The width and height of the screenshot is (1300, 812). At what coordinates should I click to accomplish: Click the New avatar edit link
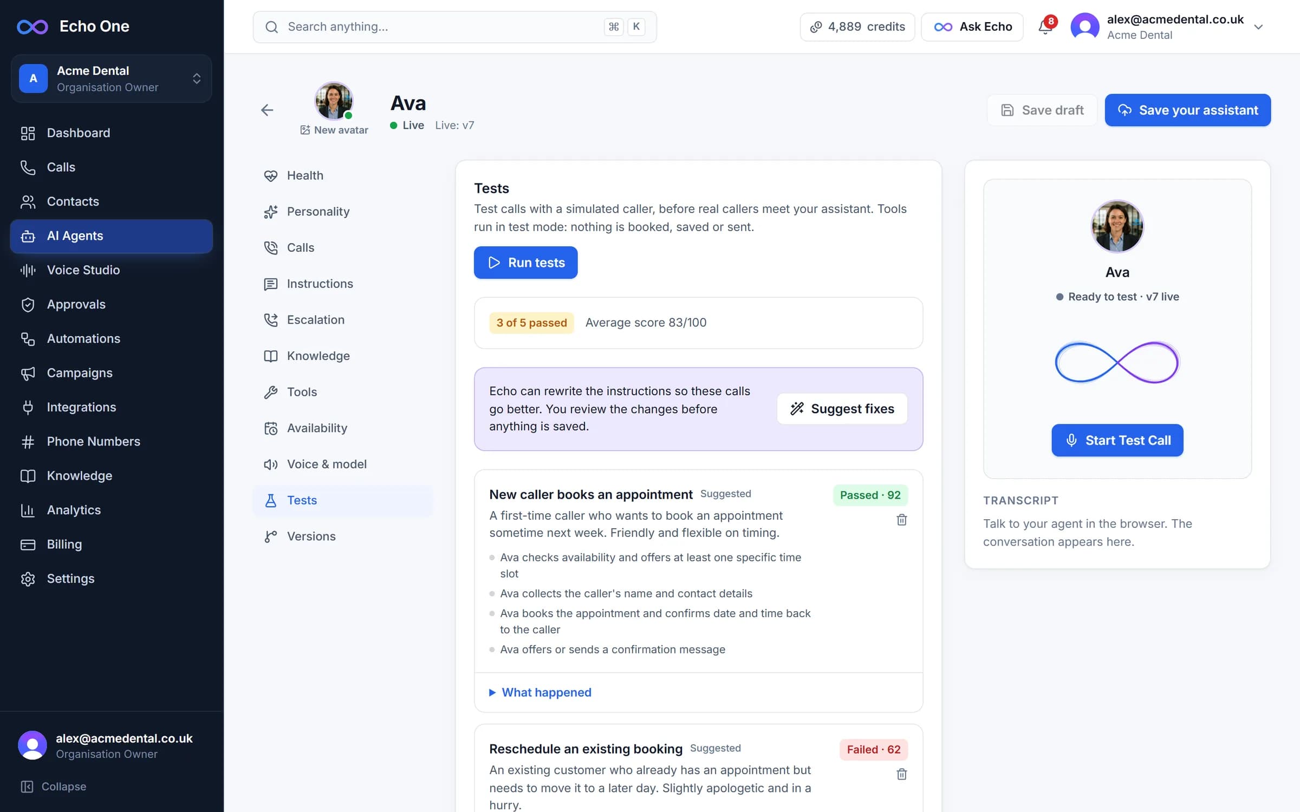pos(334,130)
